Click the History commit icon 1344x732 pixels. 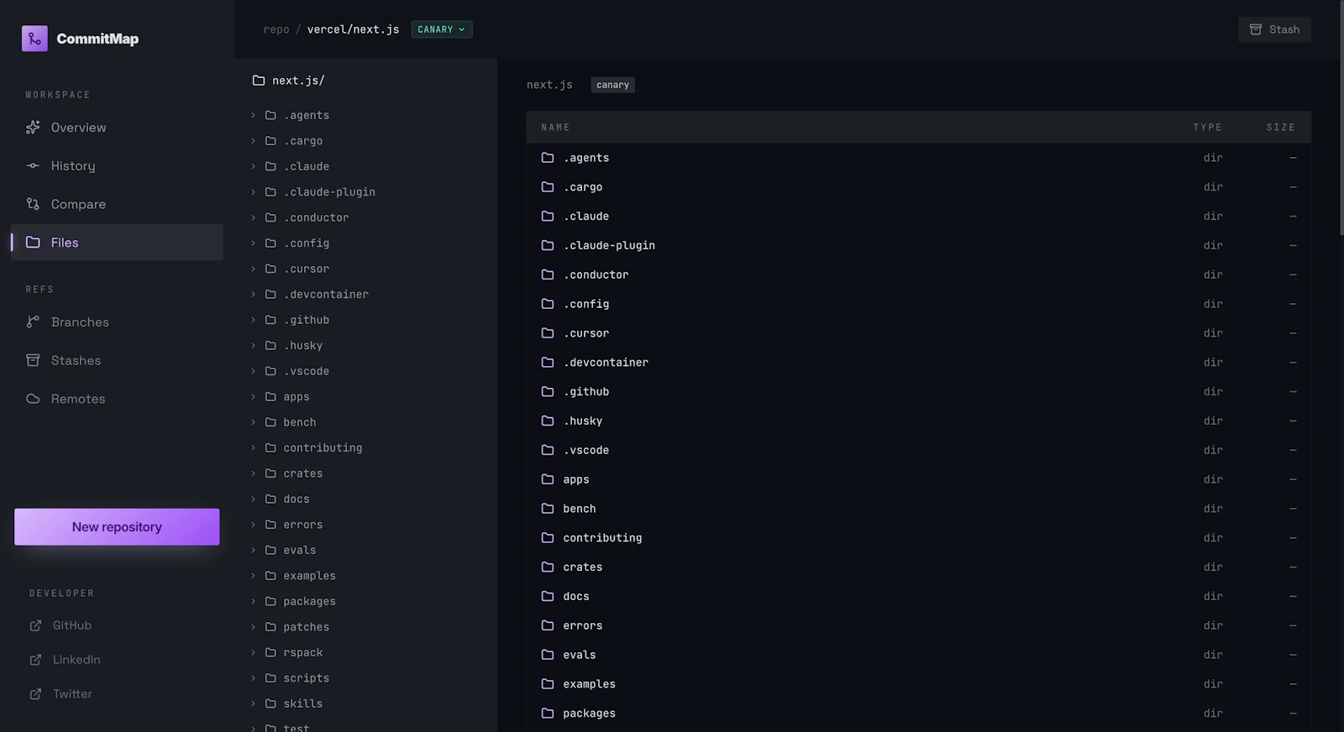click(x=33, y=166)
